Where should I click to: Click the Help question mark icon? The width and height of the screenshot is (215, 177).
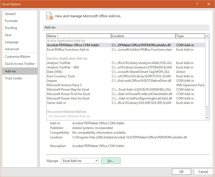click(x=196, y=4)
